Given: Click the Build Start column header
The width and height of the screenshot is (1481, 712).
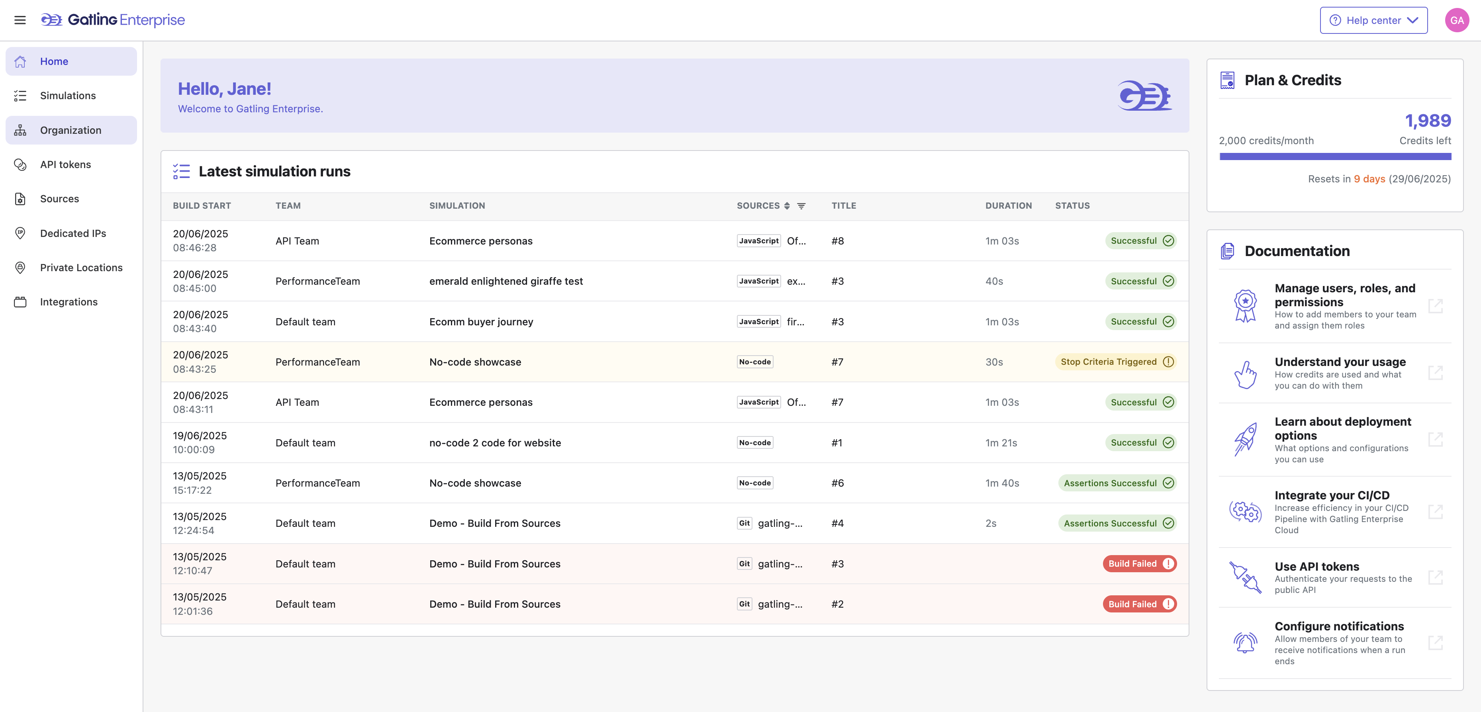Looking at the screenshot, I should (202, 206).
